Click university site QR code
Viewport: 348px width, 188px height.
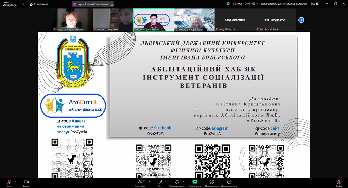coord(266,161)
